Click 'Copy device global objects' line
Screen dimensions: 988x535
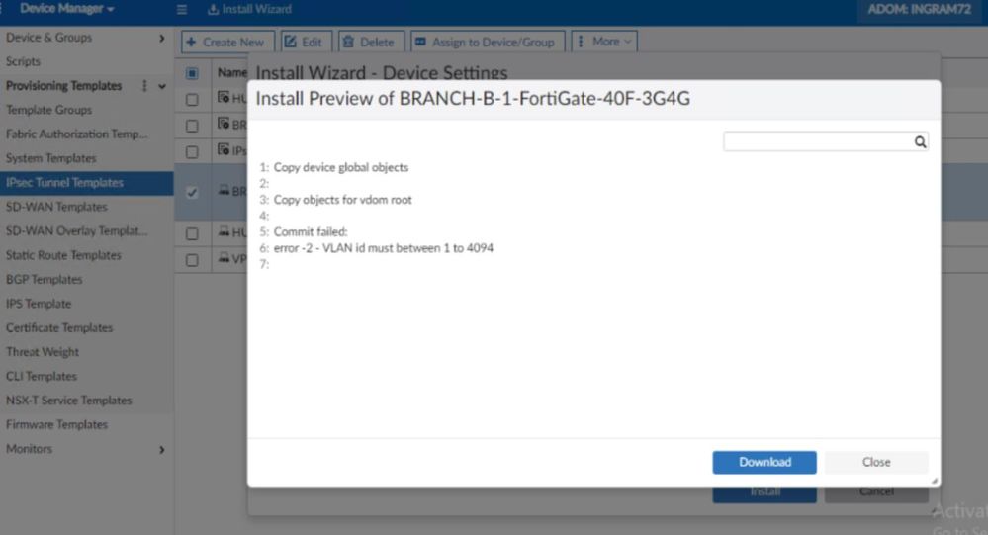[x=341, y=168]
